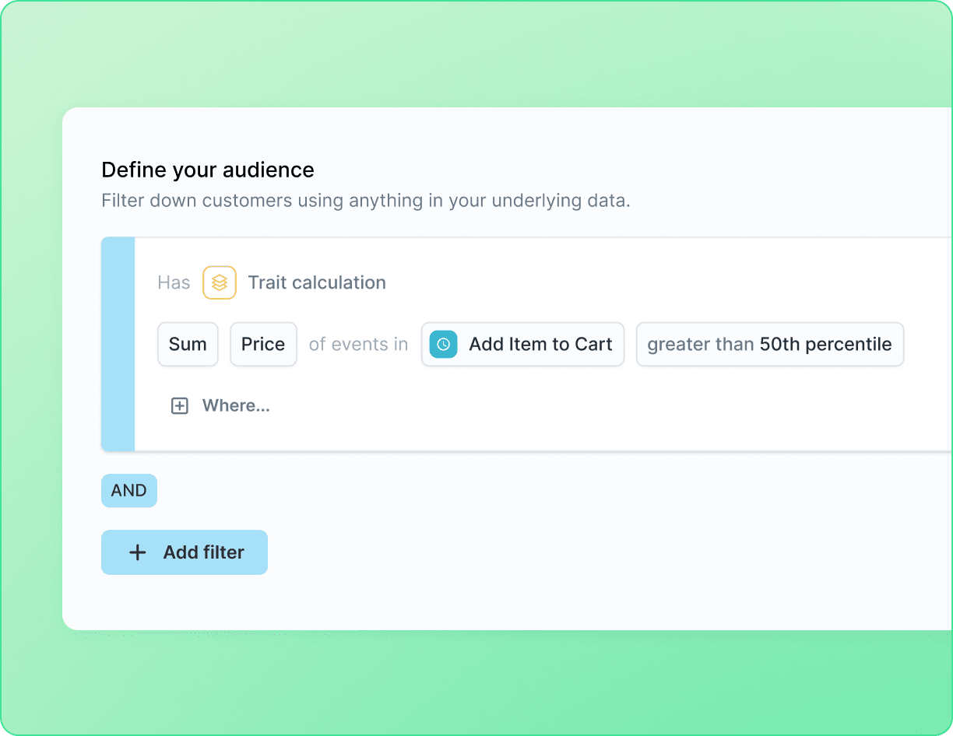Click the 'Define your audience' heading
Viewport: 953px width, 736px height.
208,170
